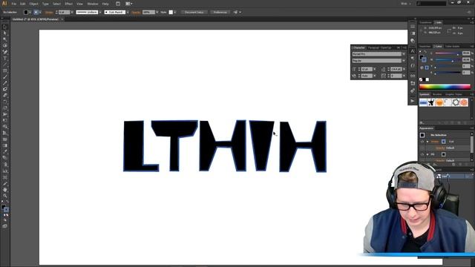Click the Preferences button in the control bar

point(220,13)
